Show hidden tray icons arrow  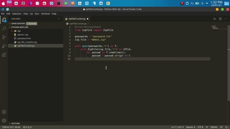pos(207,3)
